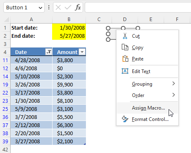Select Assign Macro... menu entry
This screenshot has width=191, height=153.
point(147,108)
